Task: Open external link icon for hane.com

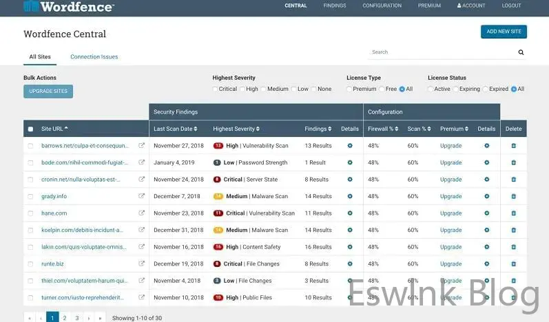Action: pyautogui.click(x=142, y=213)
